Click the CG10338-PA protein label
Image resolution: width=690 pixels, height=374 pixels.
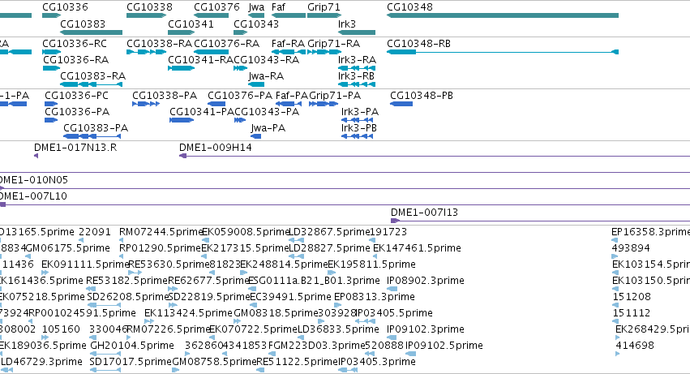click(165, 96)
